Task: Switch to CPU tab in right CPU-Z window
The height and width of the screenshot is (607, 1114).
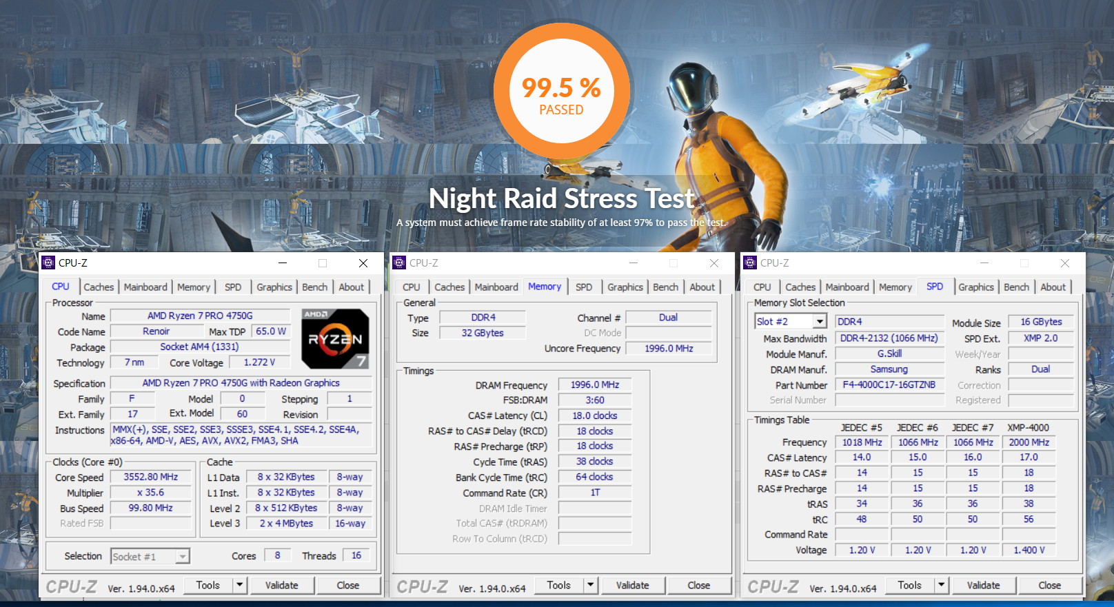Action: [x=762, y=287]
